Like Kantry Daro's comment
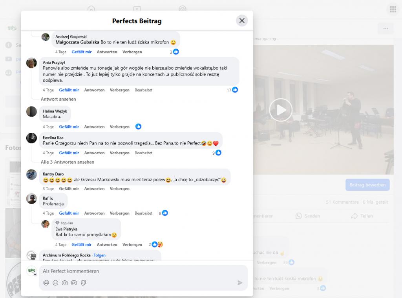This screenshot has width=402, height=298. pyautogui.click(x=69, y=189)
